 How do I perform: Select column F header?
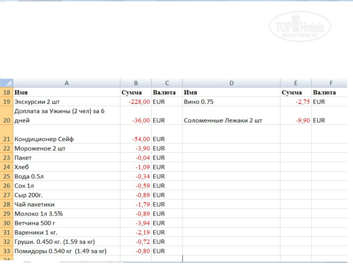coord(331,83)
